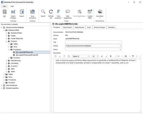Click the paste special icon in description toolbar
The height and width of the screenshot is (114, 143).
(x=69, y=56)
